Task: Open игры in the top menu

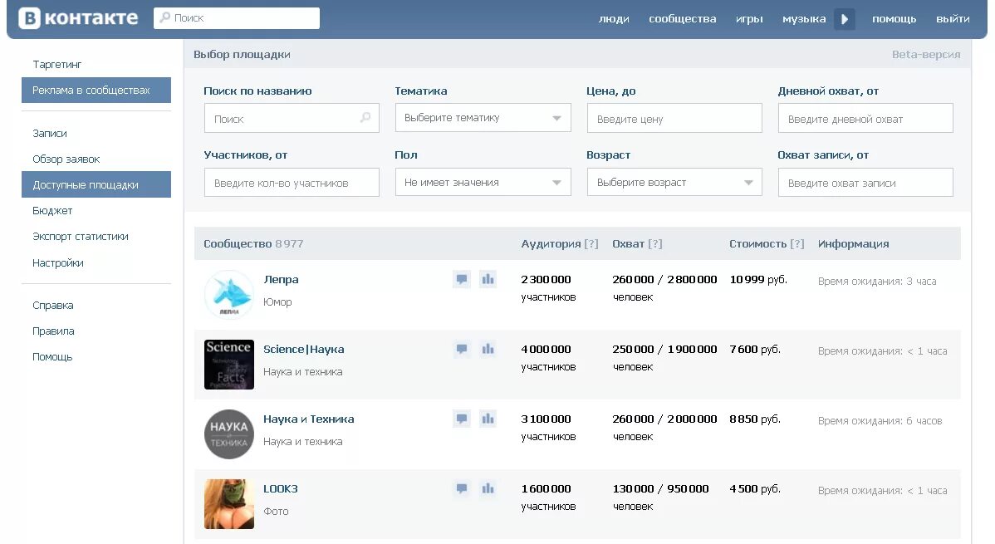Action: tap(749, 19)
